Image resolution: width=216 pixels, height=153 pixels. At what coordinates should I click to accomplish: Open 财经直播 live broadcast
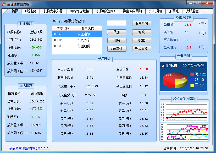(142, 49)
